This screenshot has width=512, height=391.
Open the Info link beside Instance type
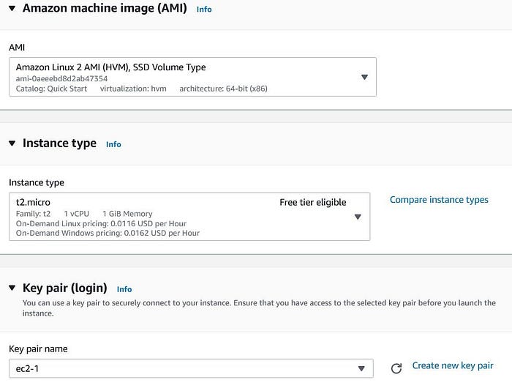click(113, 144)
